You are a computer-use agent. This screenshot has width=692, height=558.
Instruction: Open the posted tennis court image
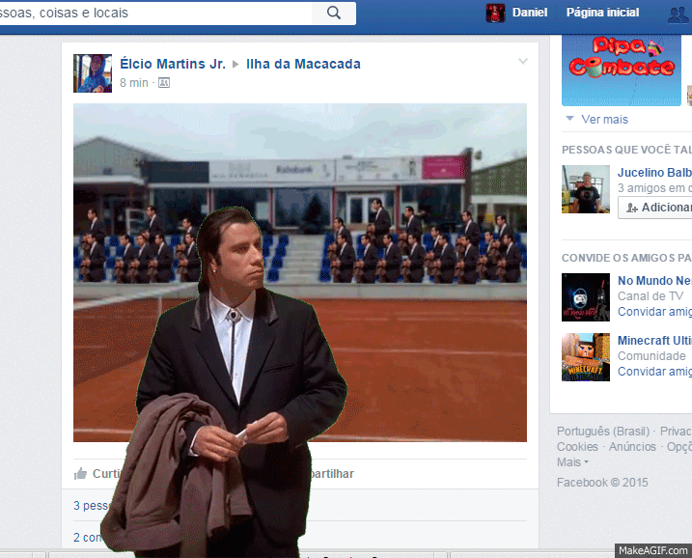[300, 272]
